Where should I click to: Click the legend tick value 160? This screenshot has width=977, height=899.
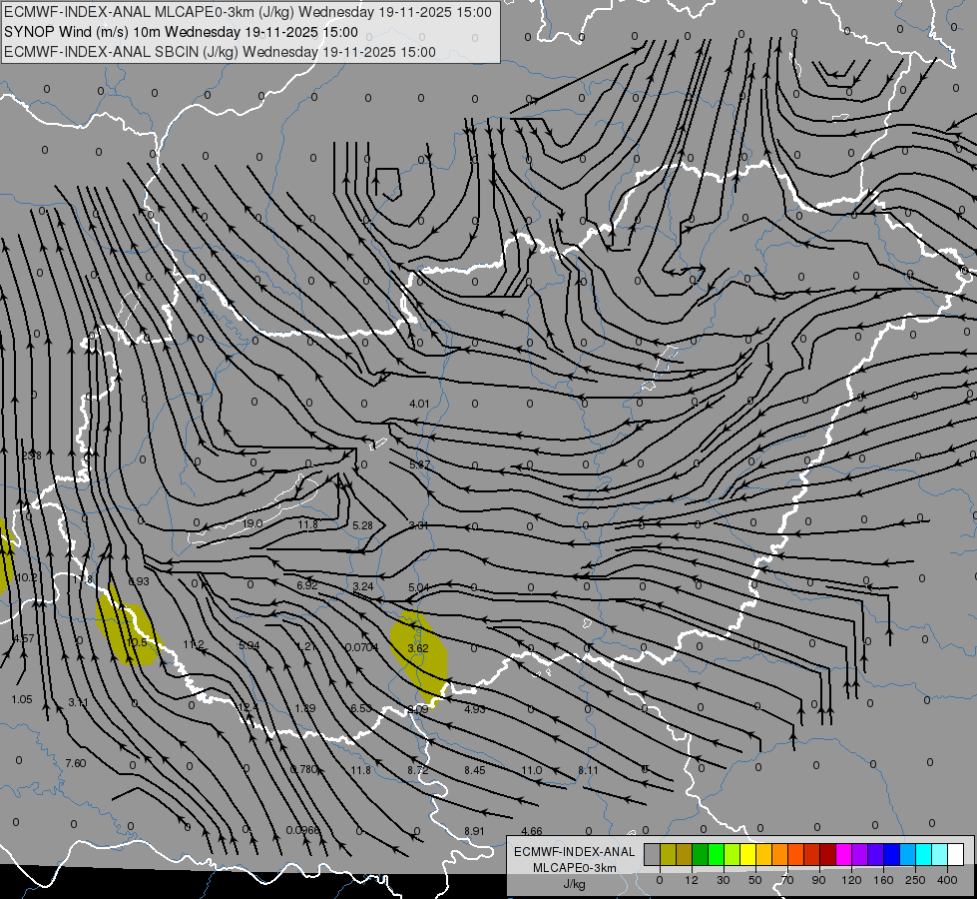pos(883,880)
